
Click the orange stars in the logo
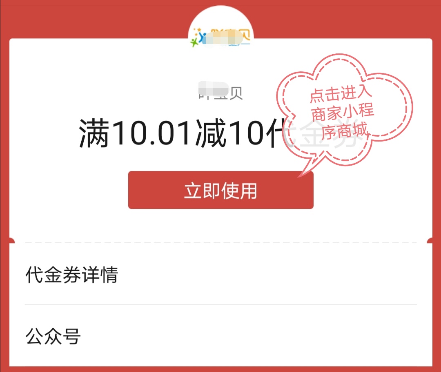198,31
